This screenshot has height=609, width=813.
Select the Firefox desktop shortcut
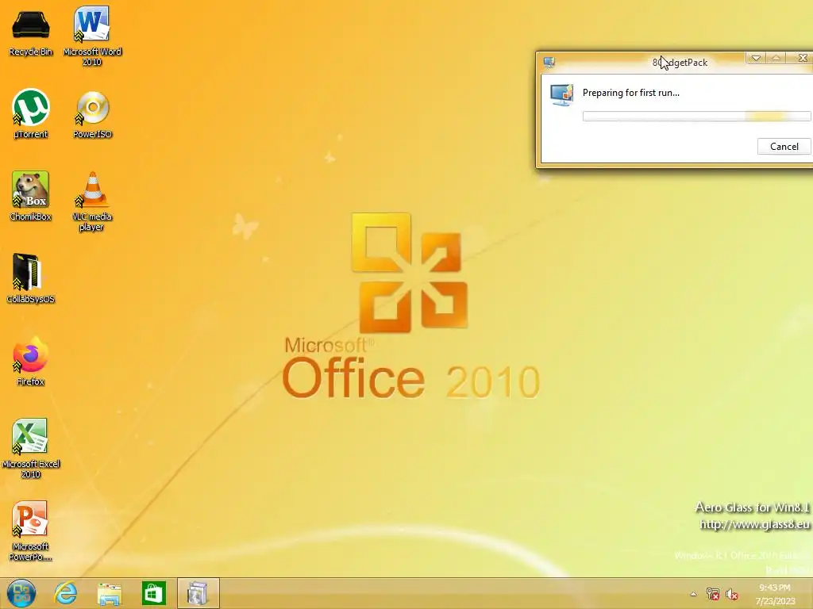coord(31,361)
